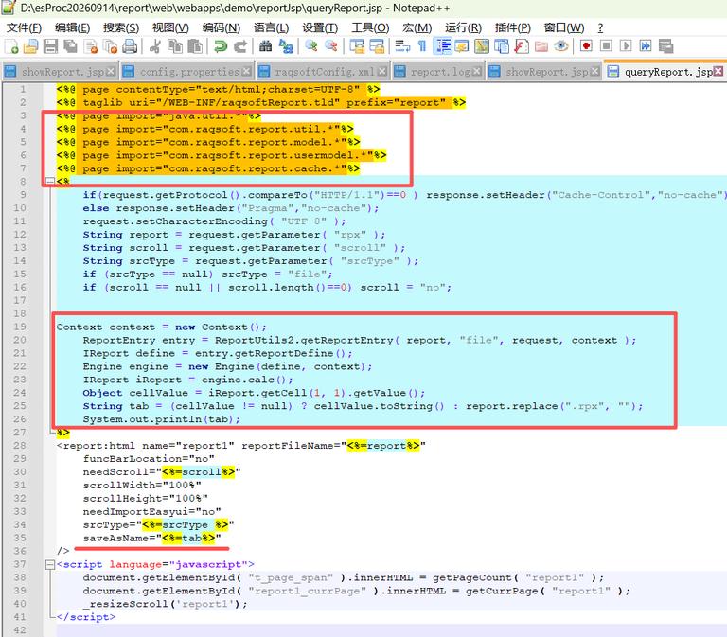Open the ? help menu
This screenshot has height=637, width=727.
click(600, 27)
